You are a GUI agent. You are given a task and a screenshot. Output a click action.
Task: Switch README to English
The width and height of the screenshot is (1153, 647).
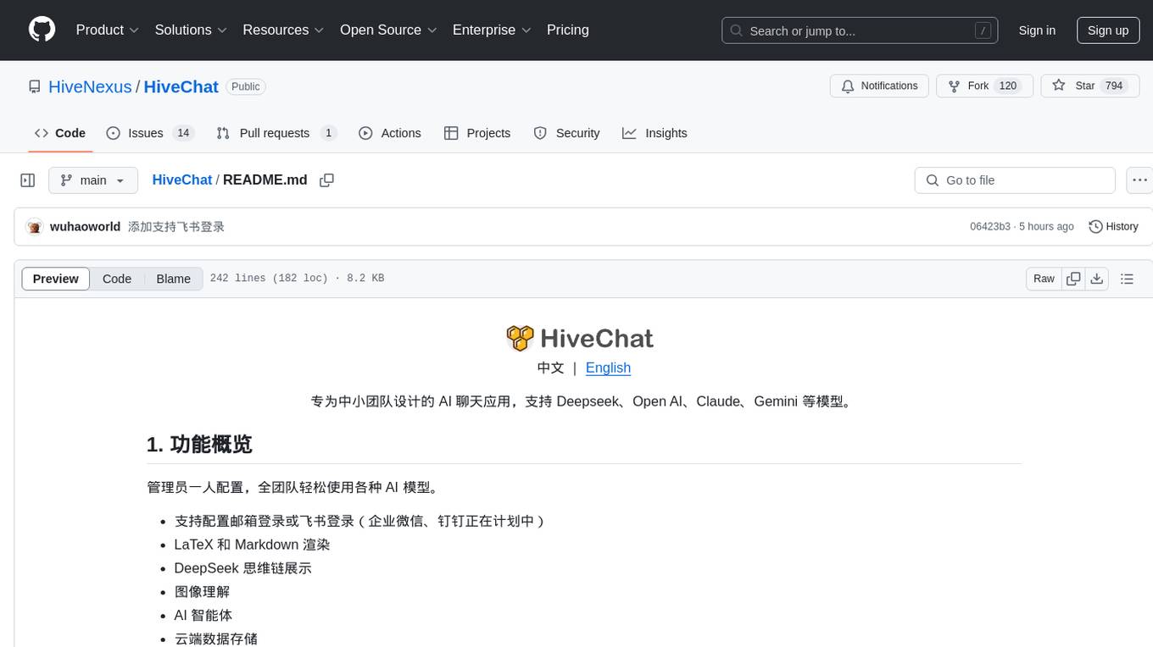coord(608,368)
